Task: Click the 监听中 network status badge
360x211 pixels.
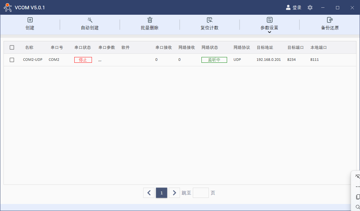Action: 214,60
